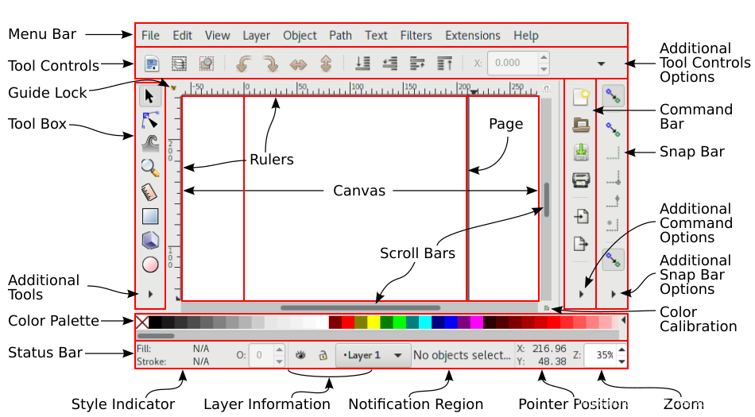Viewport: 755px width, 417px height.
Task: Select the Ellipse circle tool
Action: coord(150,264)
